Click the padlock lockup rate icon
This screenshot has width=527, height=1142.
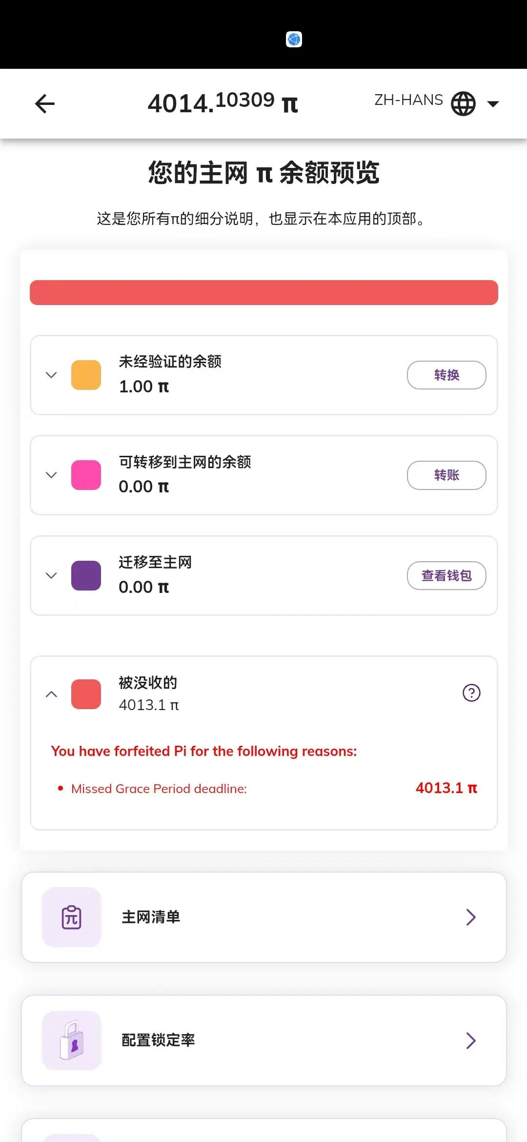72,1040
